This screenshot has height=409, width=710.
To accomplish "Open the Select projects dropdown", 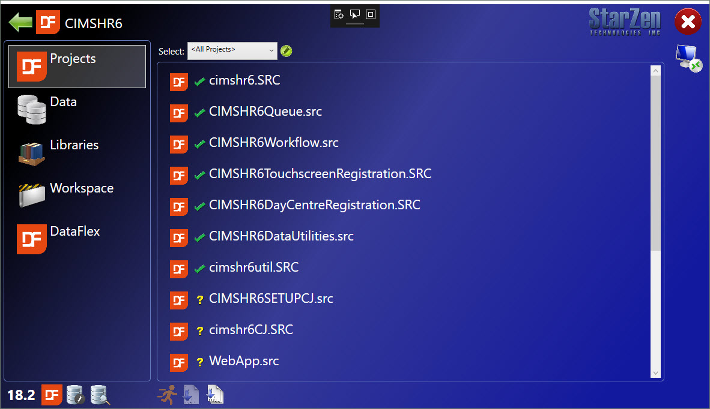I will click(232, 50).
